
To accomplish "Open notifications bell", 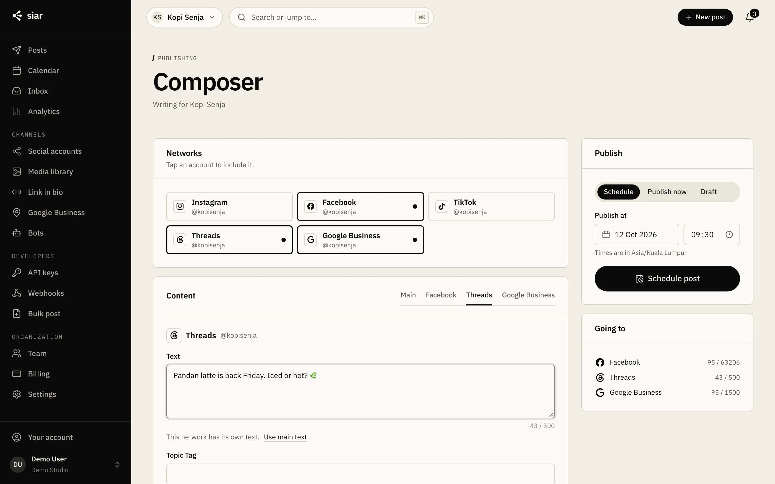I will (x=750, y=17).
